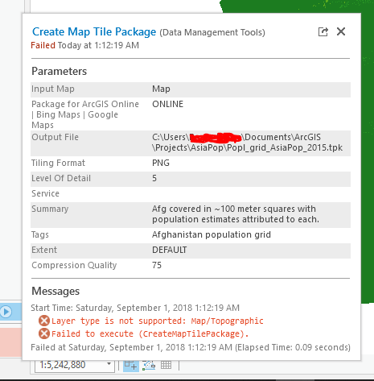Click the error icon beside Failed to execute

coord(44,333)
